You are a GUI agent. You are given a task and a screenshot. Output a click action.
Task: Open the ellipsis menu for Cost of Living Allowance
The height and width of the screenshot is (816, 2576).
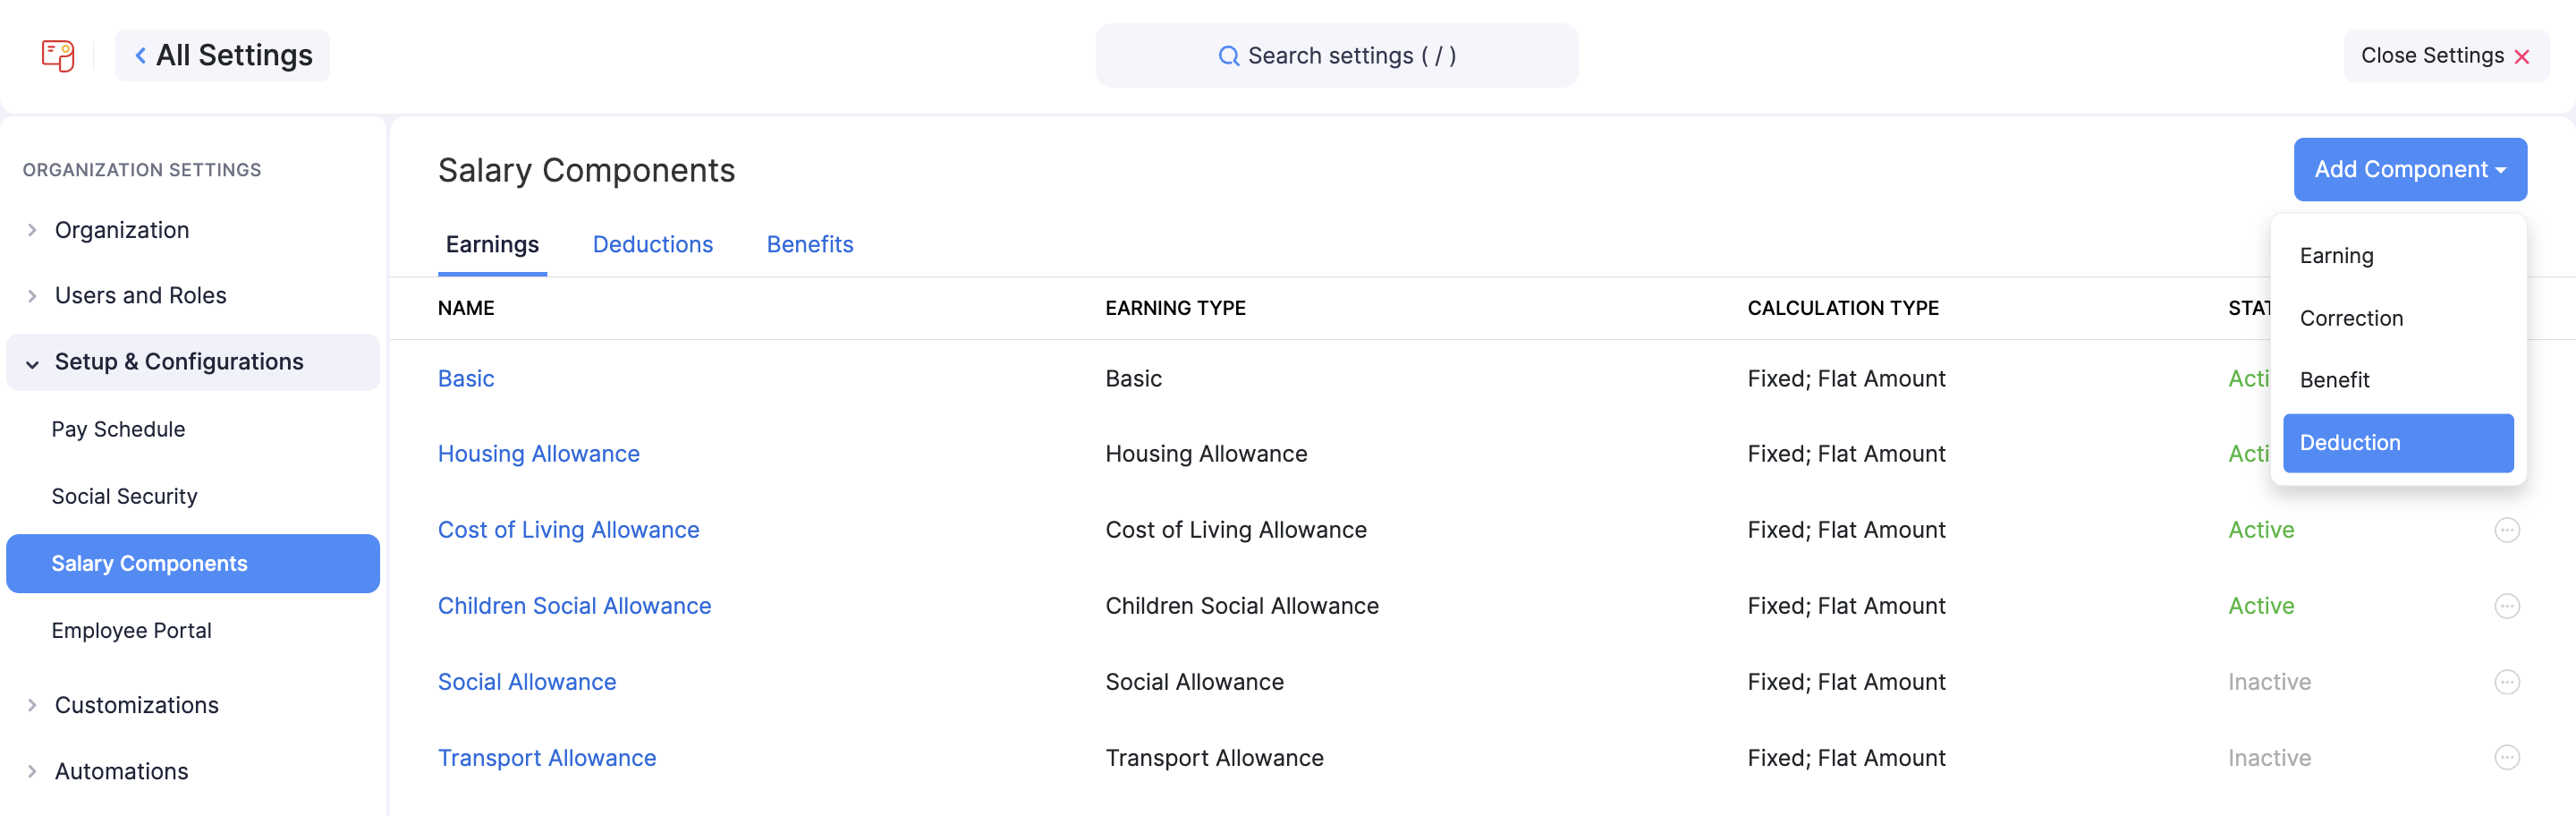click(2508, 530)
